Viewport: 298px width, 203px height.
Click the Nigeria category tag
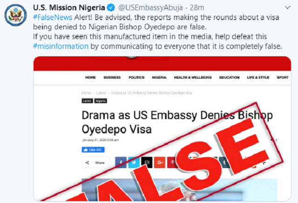[x=101, y=101]
